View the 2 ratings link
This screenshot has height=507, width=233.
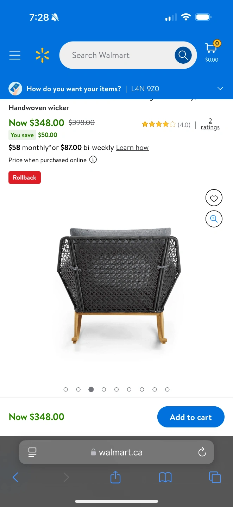210,124
